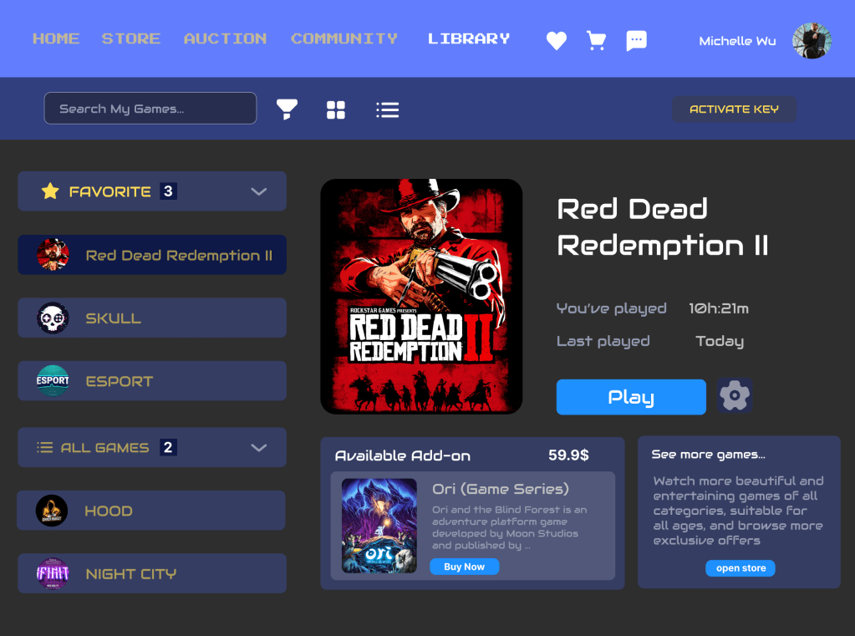
Task: Select NIGHT CITY in the sidebar
Action: (152, 573)
